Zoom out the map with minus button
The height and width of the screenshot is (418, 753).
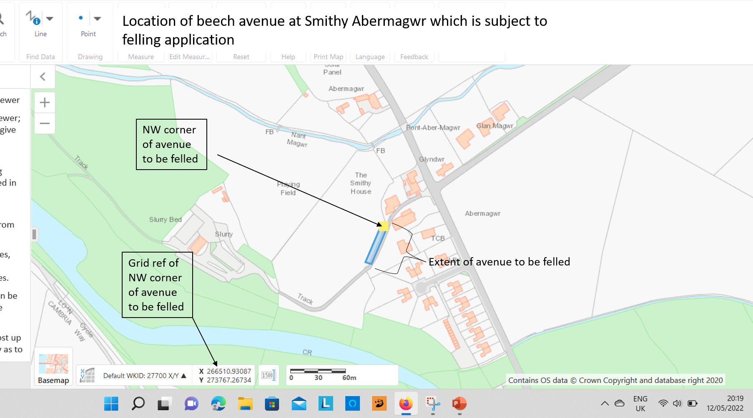coord(45,123)
